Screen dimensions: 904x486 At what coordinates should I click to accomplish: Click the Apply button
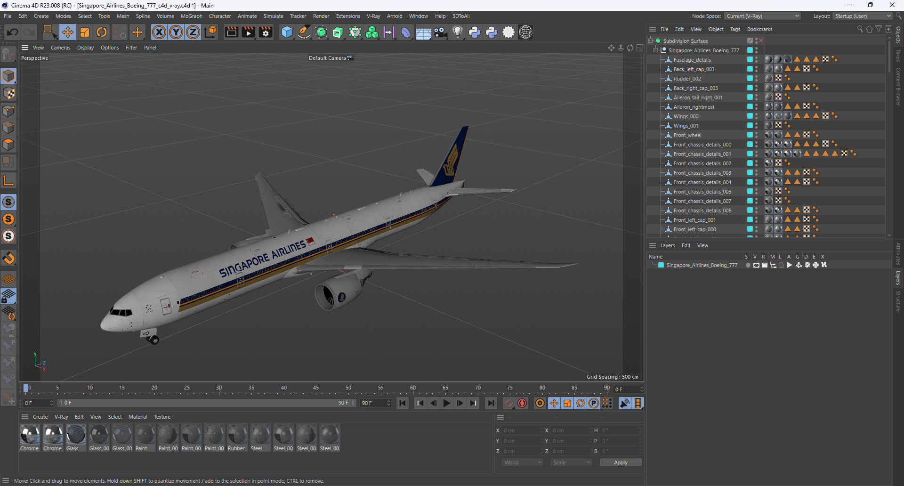(x=621, y=462)
